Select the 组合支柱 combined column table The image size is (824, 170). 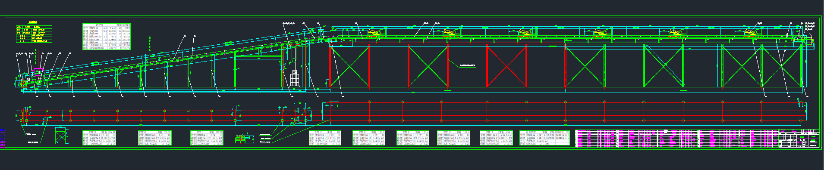(544, 138)
